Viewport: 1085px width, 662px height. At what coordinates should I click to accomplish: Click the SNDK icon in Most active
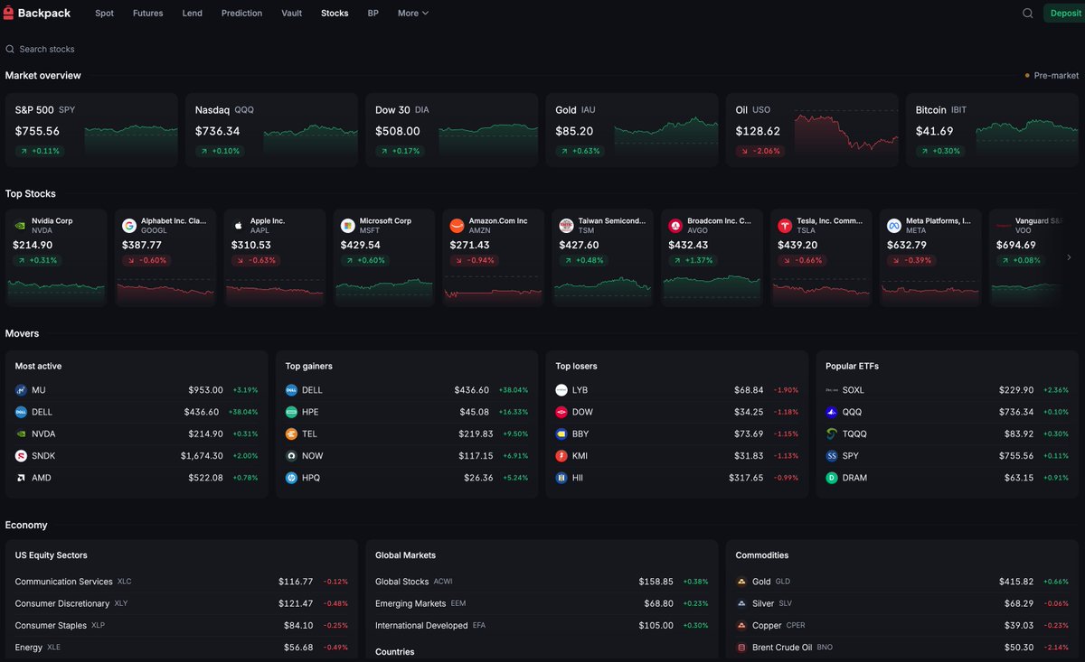click(x=22, y=456)
